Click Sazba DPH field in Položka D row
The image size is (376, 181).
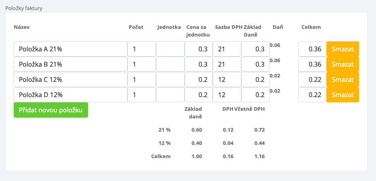tap(227, 95)
